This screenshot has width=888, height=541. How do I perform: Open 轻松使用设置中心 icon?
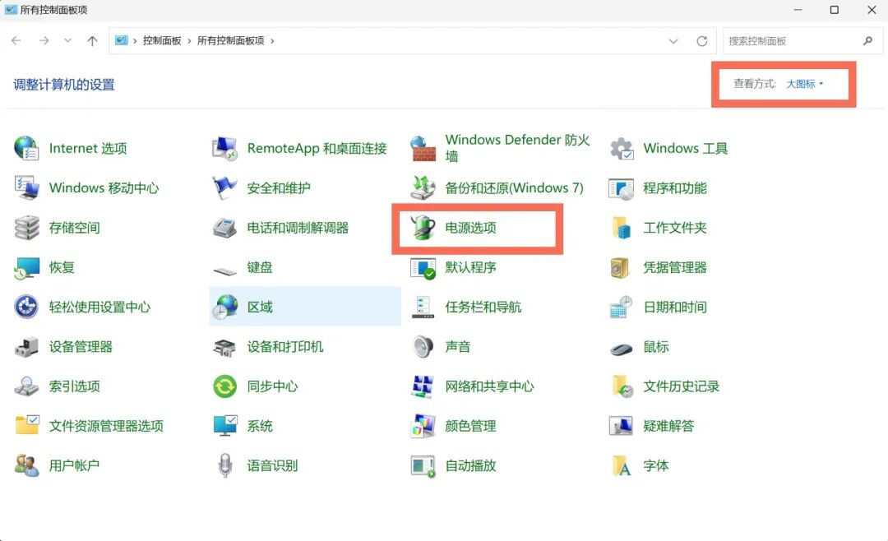point(26,307)
